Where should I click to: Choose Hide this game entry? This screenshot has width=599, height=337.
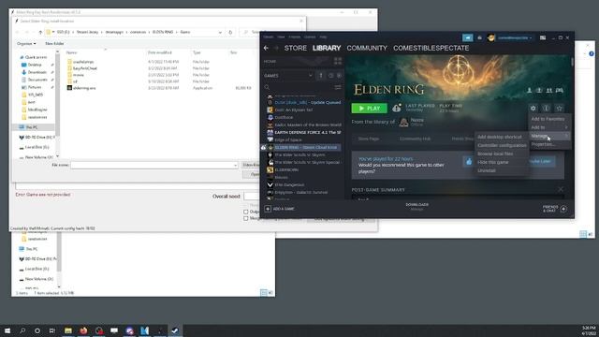493,162
